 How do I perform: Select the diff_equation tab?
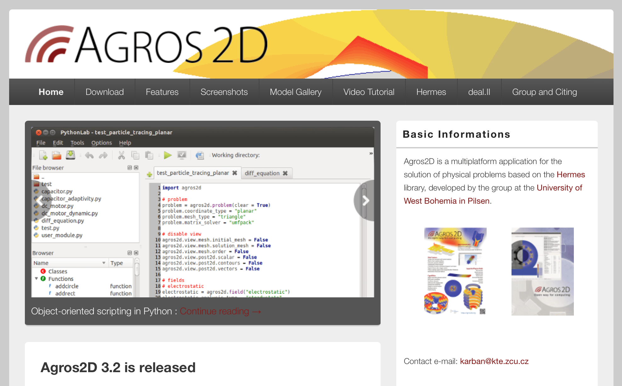pos(262,173)
